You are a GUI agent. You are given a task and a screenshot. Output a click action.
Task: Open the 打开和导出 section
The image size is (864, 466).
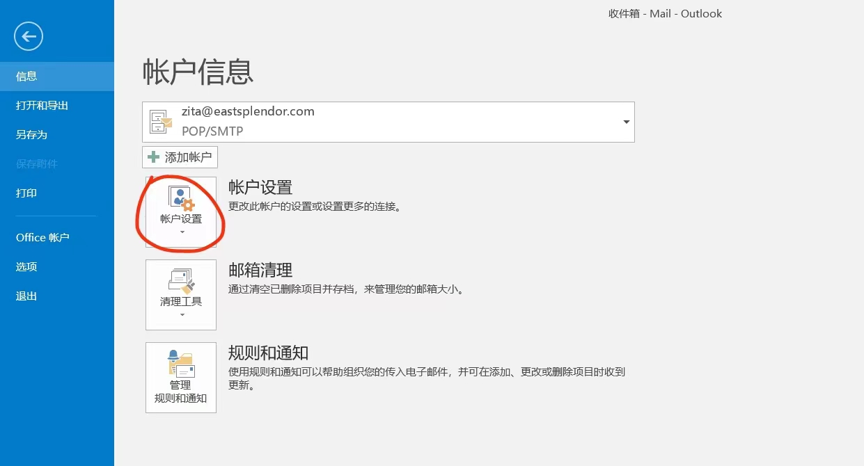42,106
